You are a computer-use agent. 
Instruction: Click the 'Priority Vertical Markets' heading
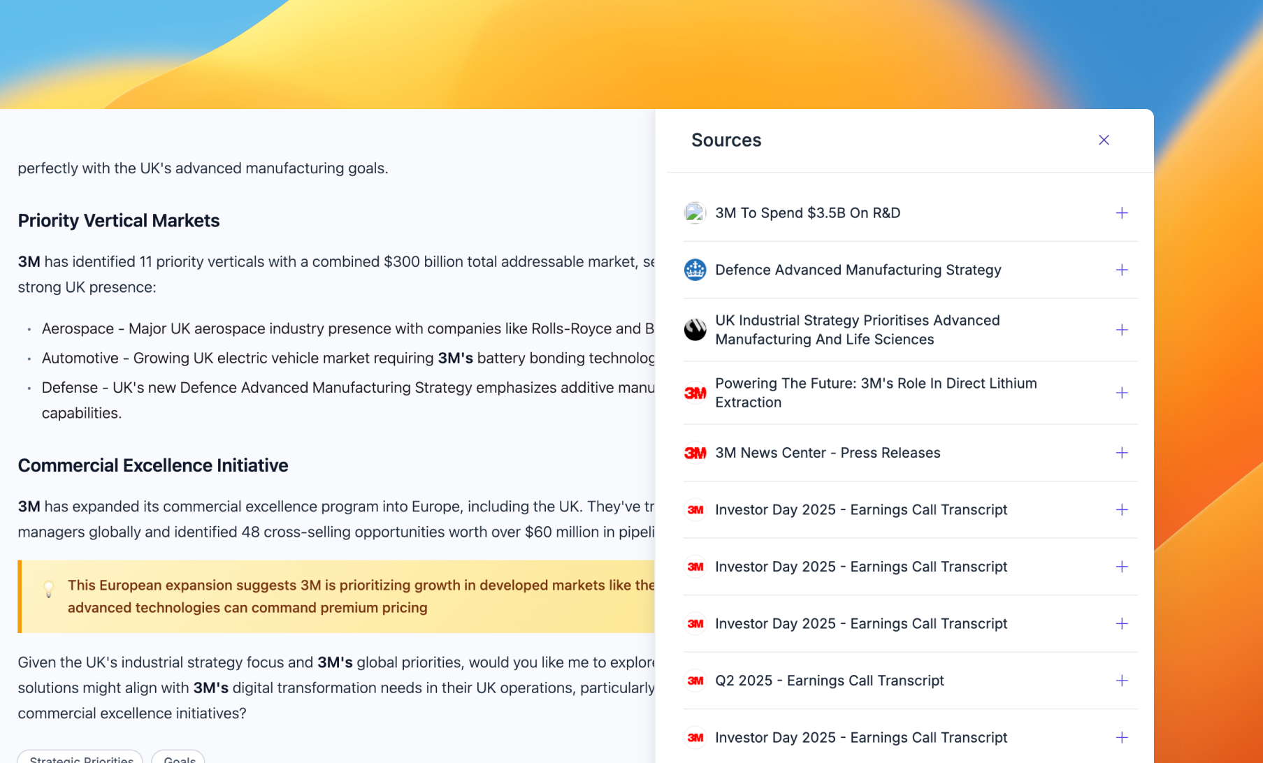pyautogui.click(x=119, y=221)
